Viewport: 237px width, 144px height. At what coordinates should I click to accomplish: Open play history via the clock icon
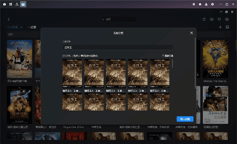212,19
